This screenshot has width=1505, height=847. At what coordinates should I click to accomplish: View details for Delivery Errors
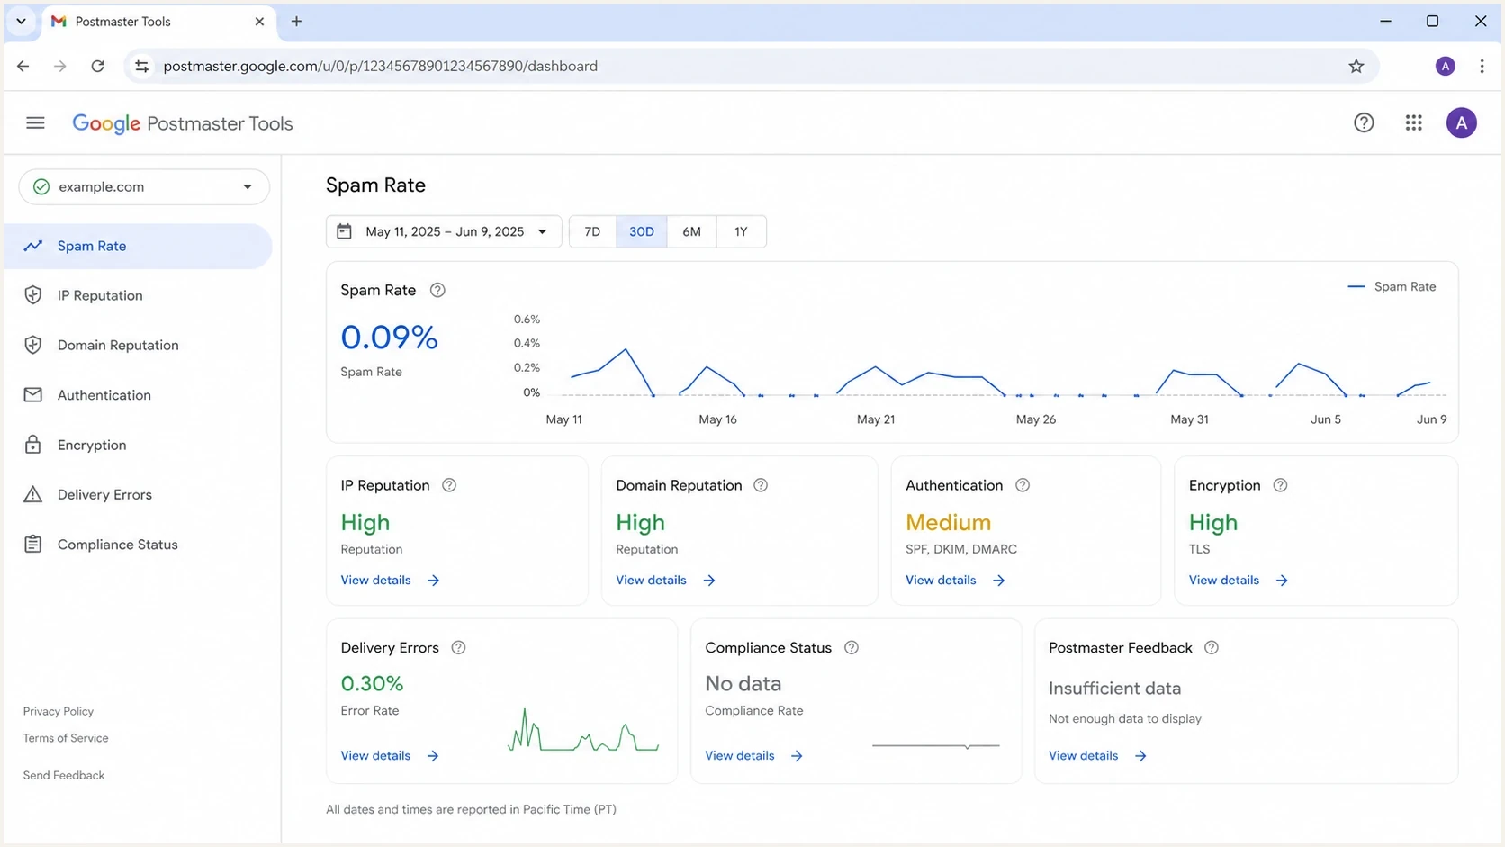point(390,755)
